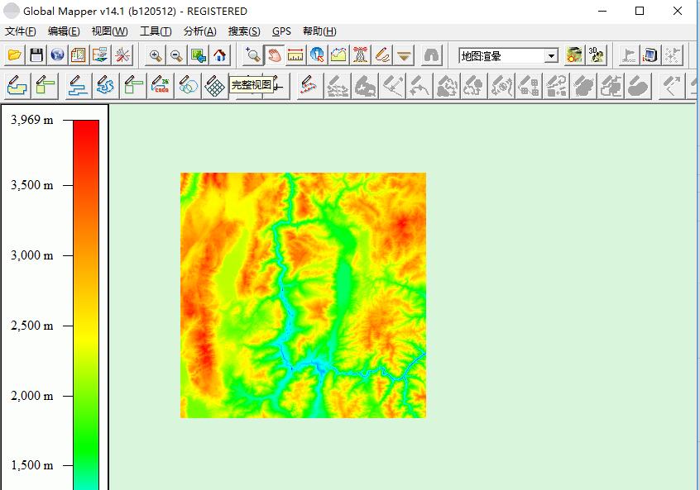Click the 1,500 m legend label

coord(32,465)
